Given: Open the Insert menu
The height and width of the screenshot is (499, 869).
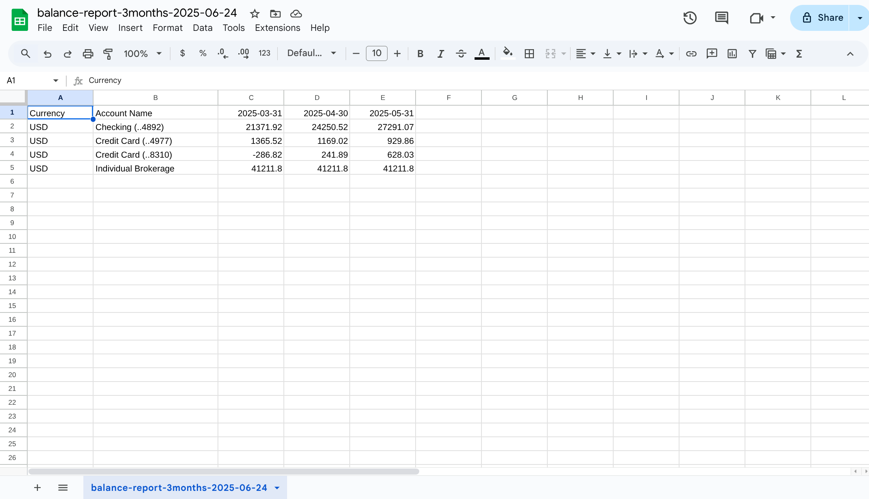Looking at the screenshot, I should (130, 28).
